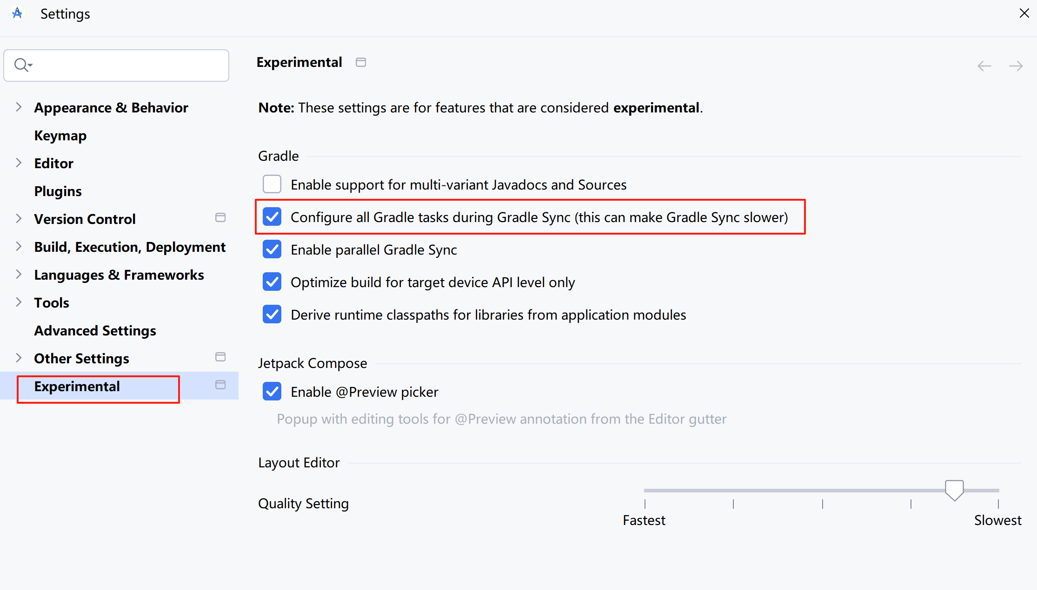1037x590 pixels.
Task: Click the modified-settings icon next to Version Control
Action: pos(220,217)
